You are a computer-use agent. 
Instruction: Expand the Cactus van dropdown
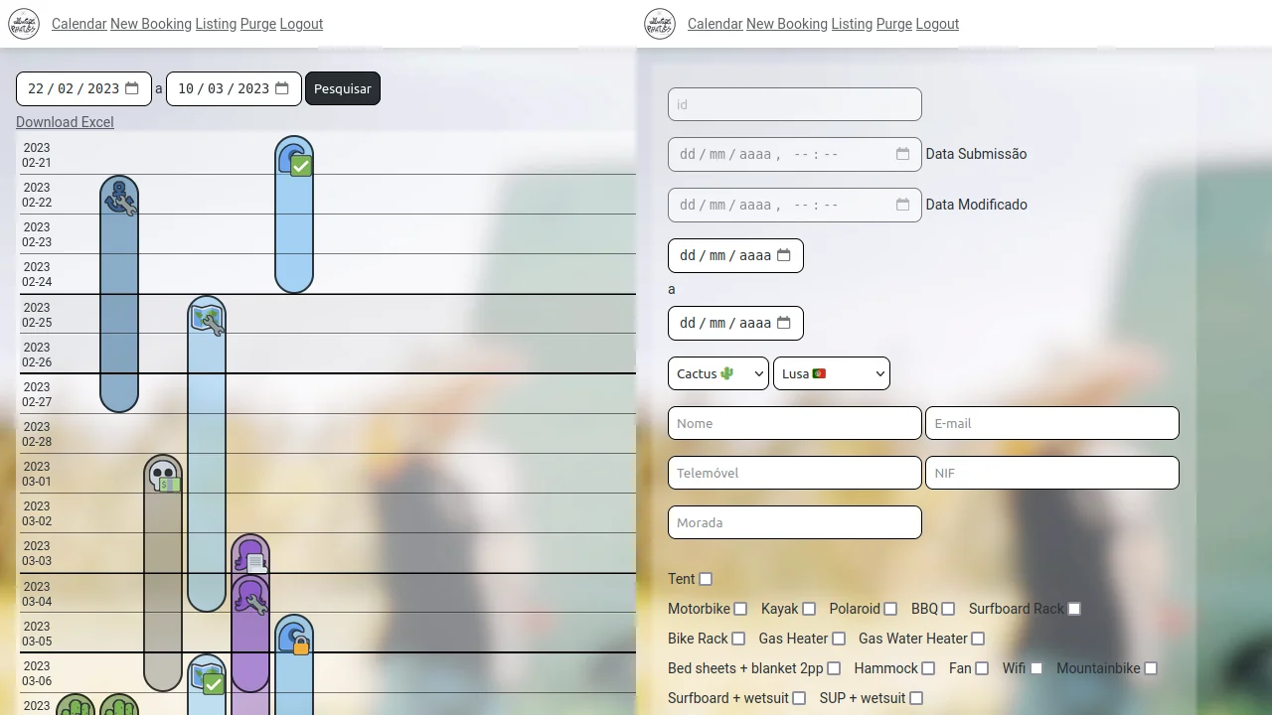coord(717,373)
